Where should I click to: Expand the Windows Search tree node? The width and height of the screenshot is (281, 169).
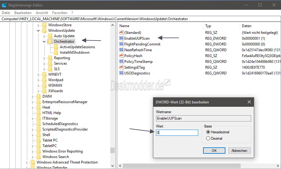pyautogui.click(x=33, y=157)
